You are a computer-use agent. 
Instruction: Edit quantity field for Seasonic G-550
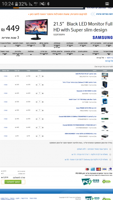[x=40, y=93]
